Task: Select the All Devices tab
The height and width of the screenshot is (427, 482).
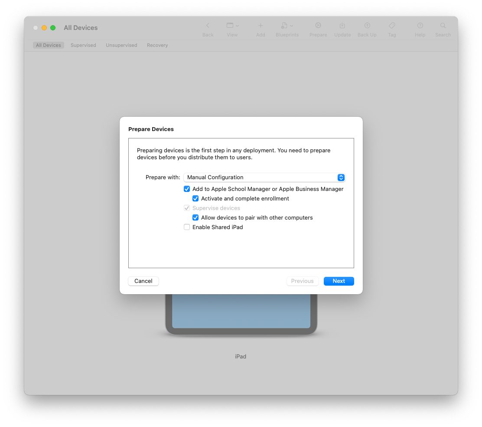Action: click(x=48, y=45)
